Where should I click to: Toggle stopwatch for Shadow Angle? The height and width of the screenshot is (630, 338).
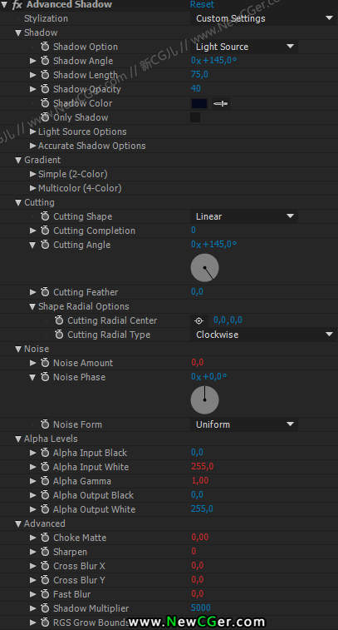45,61
